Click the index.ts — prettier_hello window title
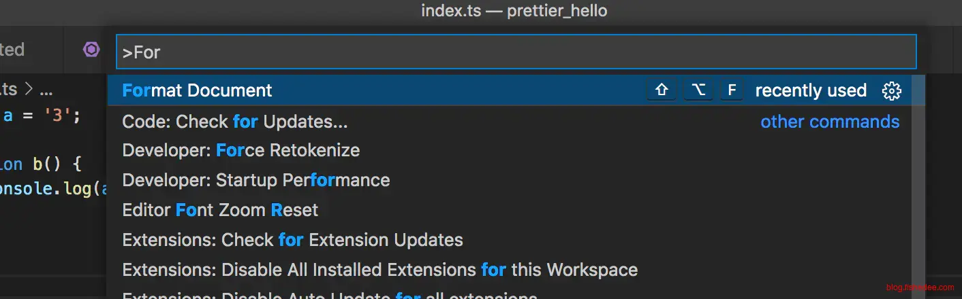 514,11
